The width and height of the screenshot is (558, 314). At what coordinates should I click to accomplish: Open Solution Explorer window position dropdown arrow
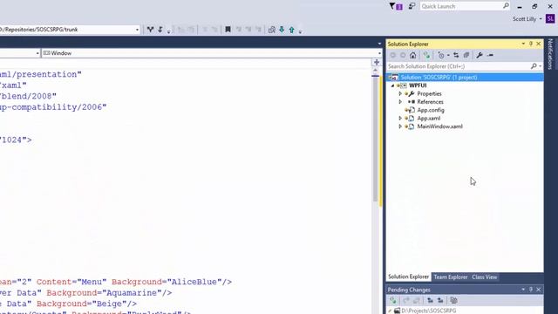tap(523, 44)
